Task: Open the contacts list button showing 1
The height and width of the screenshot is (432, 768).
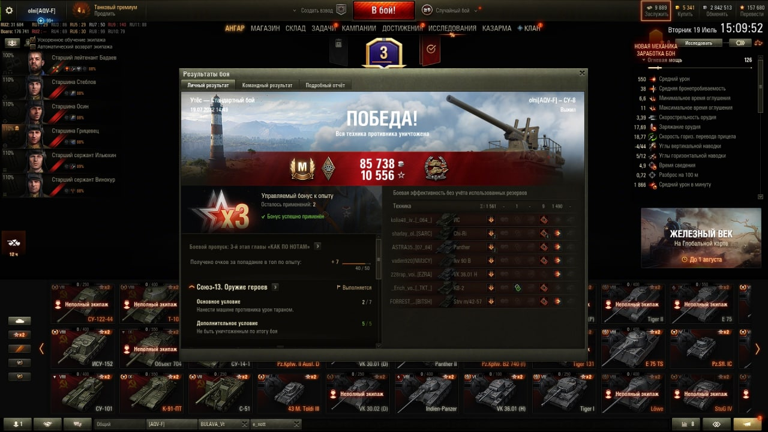Action: tap(17, 424)
